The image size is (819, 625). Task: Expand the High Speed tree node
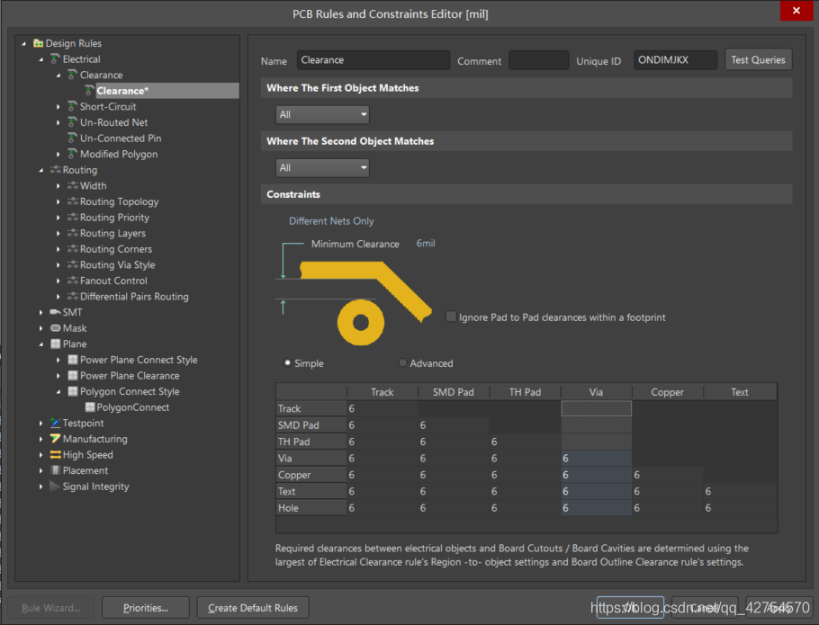pos(40,455)
